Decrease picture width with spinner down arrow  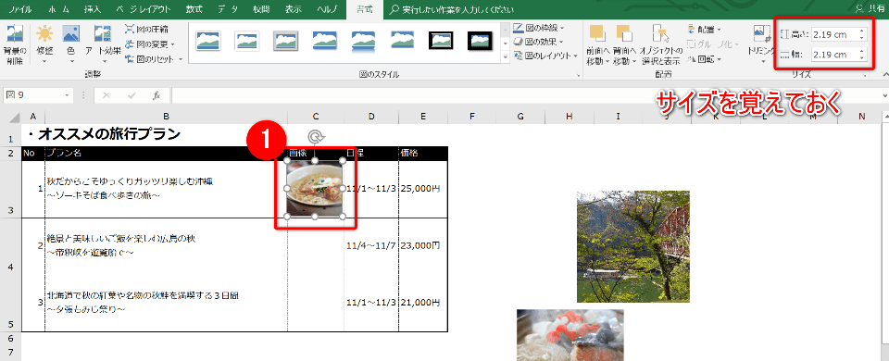[x=862, y=57]
